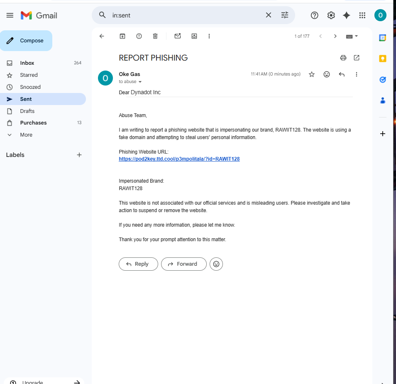This screenshot has height=384, width=396.
Task: Open the Google account avatar
Action: (380, 15)
